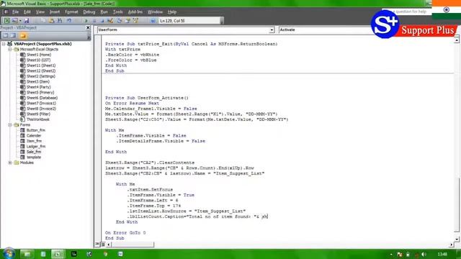Click code line 'On Error GoTo 0'
This screenshot has height=259, width=461.
pyautogui.click(x=125, y=232)
